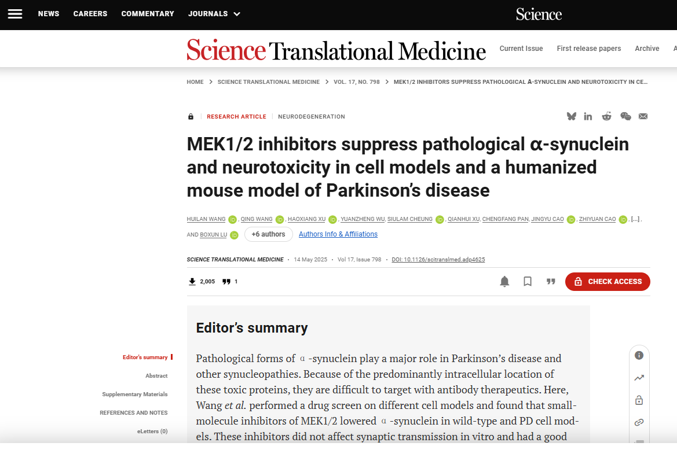The image size is (677, 450).
Task: Share article on Bluesky
Action: (572, 116)
